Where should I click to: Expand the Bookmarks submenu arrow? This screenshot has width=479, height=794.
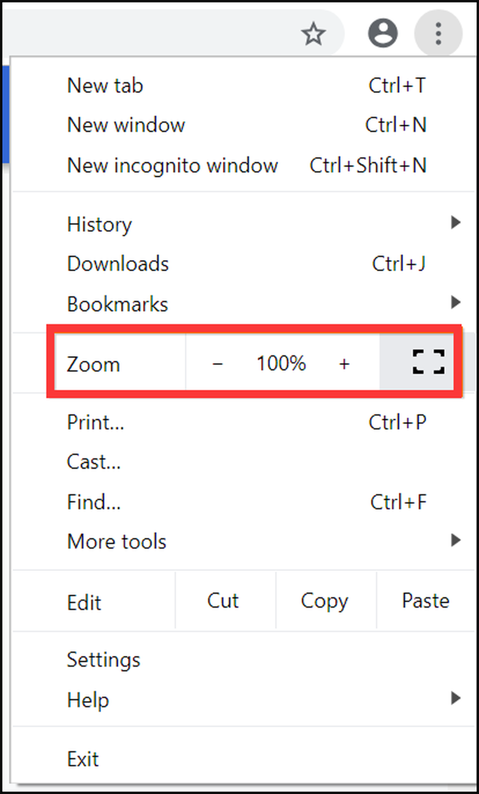455,302
